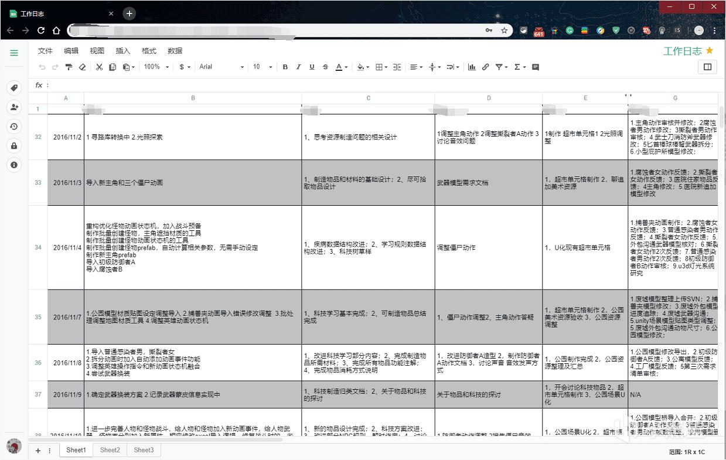Click the insert link icon
The height and width of the screenshot is (460, 726).
click(485, 67)
